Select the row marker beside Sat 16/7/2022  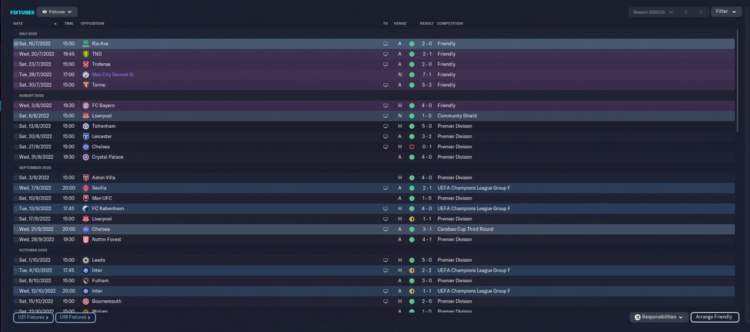click(x=16, y=44)
